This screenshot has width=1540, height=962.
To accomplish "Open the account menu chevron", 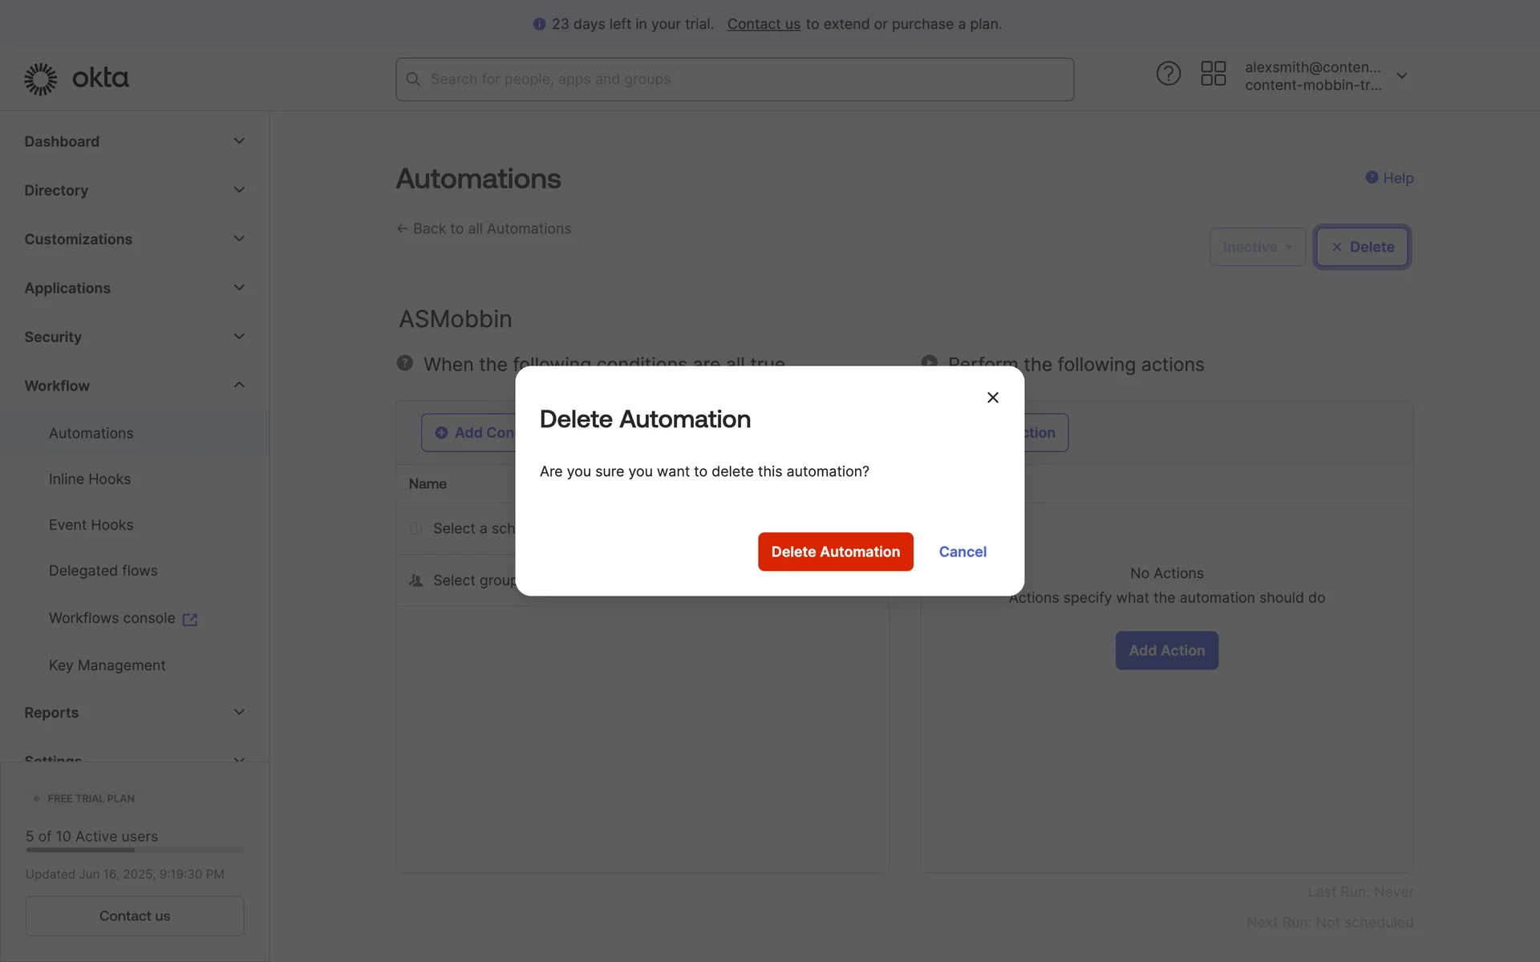I will (1402, 75).
